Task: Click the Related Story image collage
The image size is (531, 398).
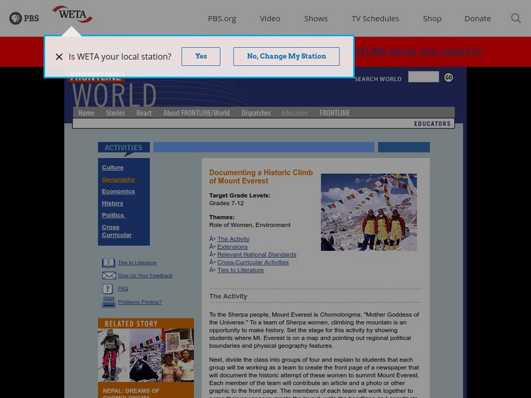Action: click(x=146, y=356)
